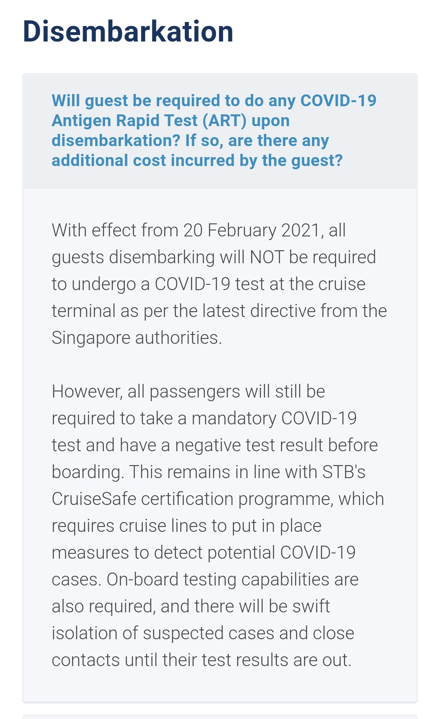438x719 pixels.
Task: Click the words "Singapore authorities"
Action: pyautogui.click(x=136, y=338)
